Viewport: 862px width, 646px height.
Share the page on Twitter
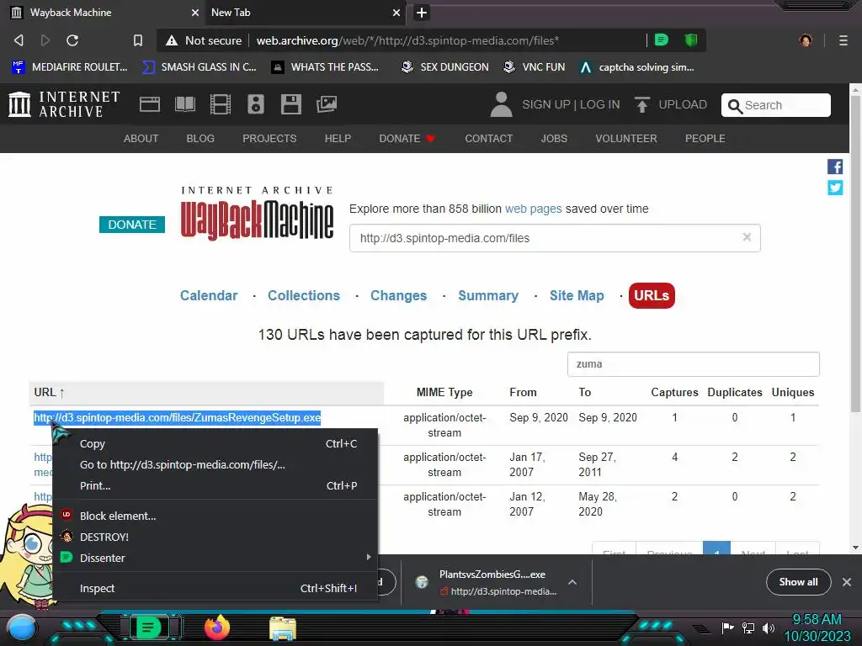834,188
